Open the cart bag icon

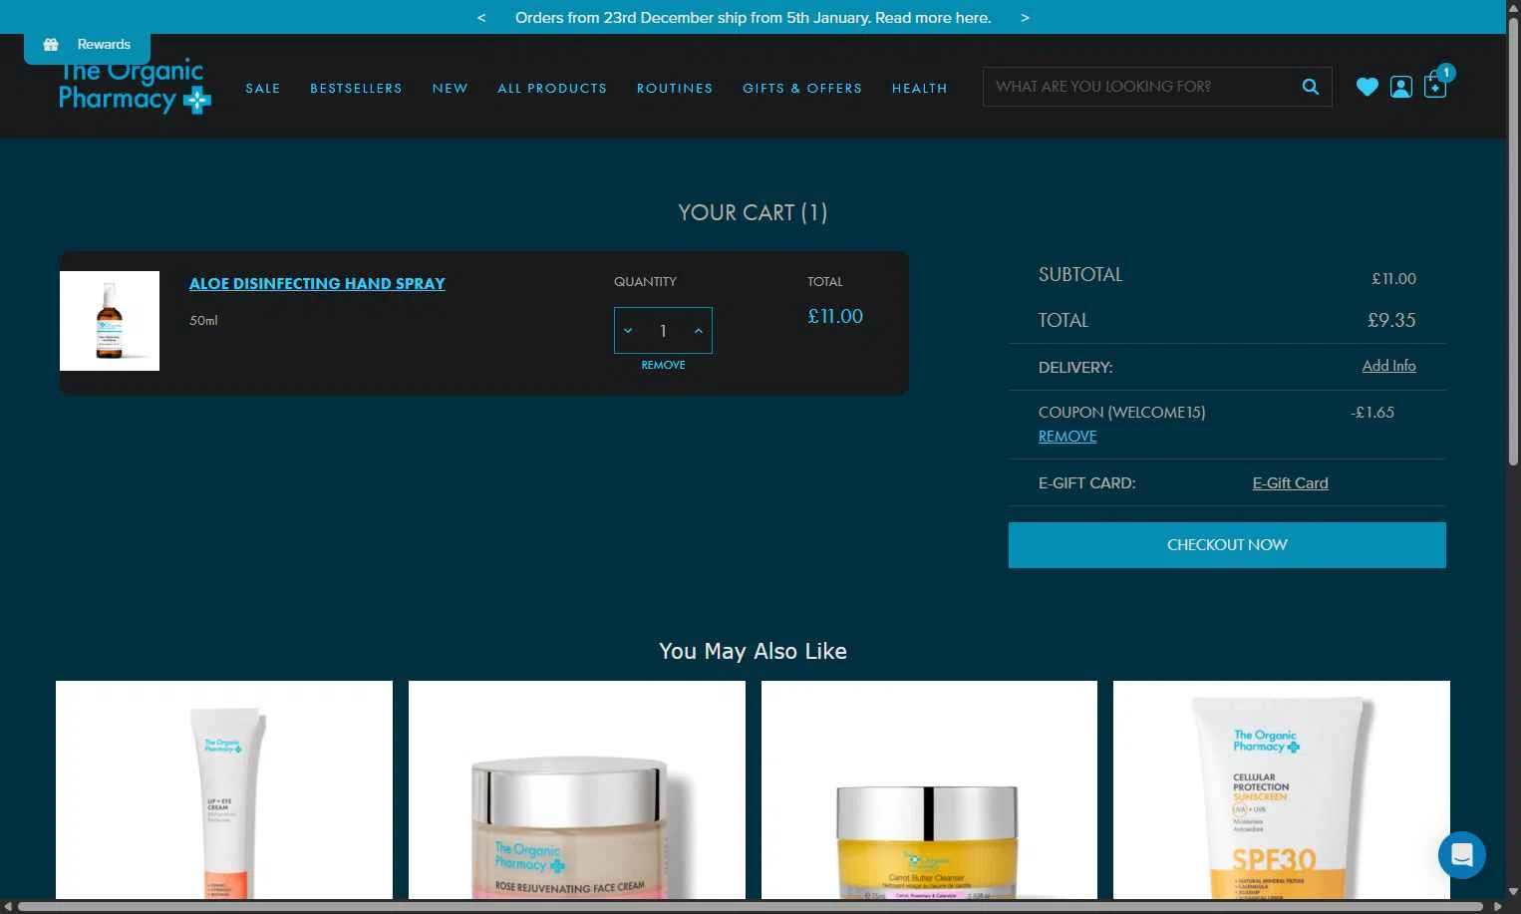(x=1435, y=86)
